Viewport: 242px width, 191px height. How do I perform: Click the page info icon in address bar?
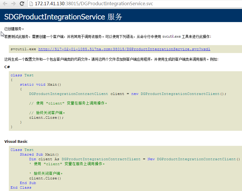(x=31, y=4)
